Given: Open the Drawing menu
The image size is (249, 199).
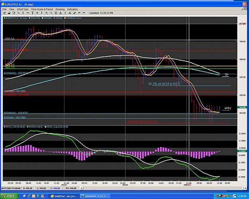Looking at the screenshot, I should pos(60,9).
